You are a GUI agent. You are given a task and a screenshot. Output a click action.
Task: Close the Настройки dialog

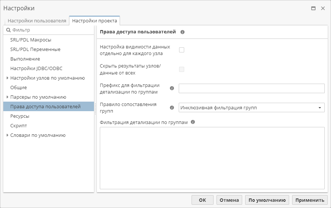click(x=323, y=8)
